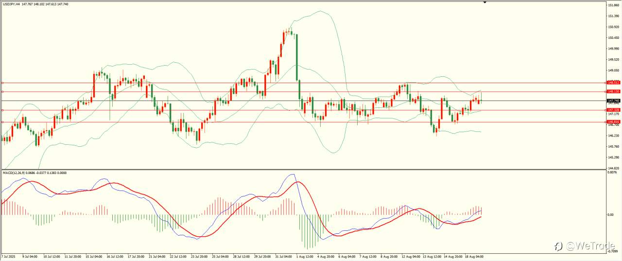Click the 145.290 value on price axis
This screenshot has height=261, width=622.
pyautogui.click(x=613, y=157)
